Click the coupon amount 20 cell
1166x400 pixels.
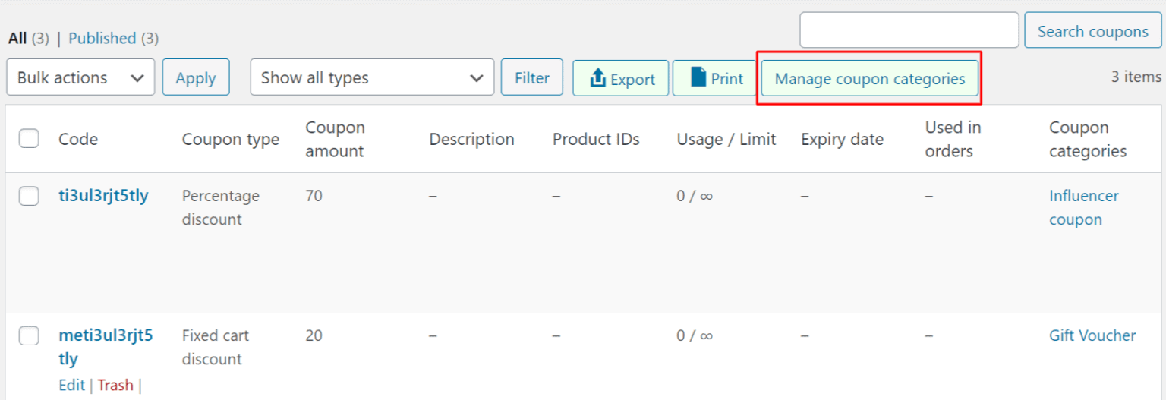314,335
